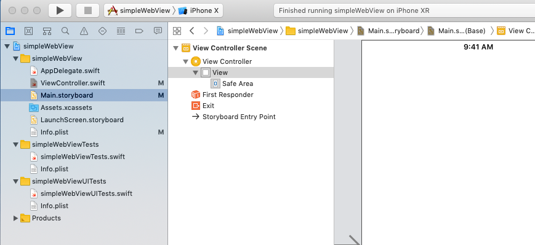Stop the running app
This screenshot has width=535, height=245.
click(87, 10)
